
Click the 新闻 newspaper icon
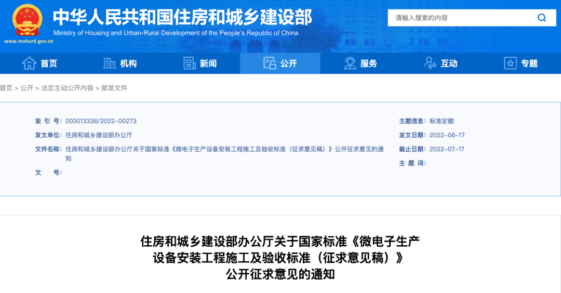tap(190, 63)
